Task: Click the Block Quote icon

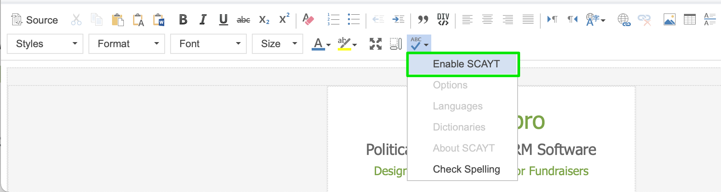Action: 423,20
